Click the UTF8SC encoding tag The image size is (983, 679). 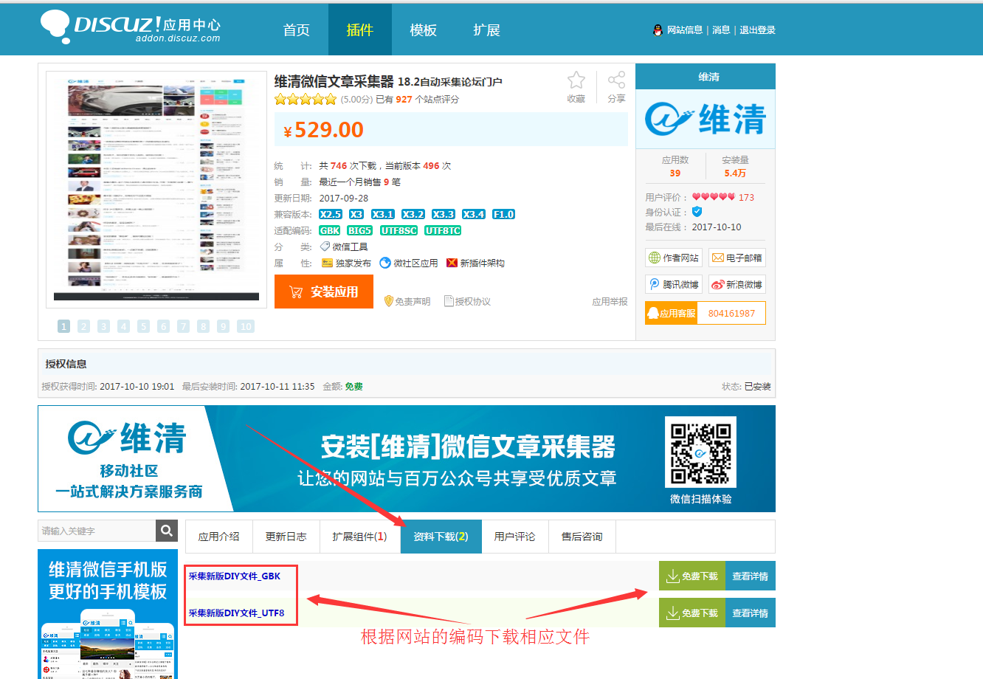(399, 230)
